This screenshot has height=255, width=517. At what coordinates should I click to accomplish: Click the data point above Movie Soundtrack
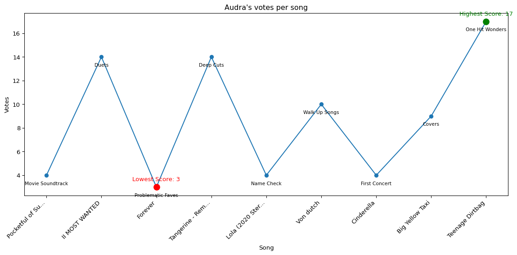click(x=46, y=175)
